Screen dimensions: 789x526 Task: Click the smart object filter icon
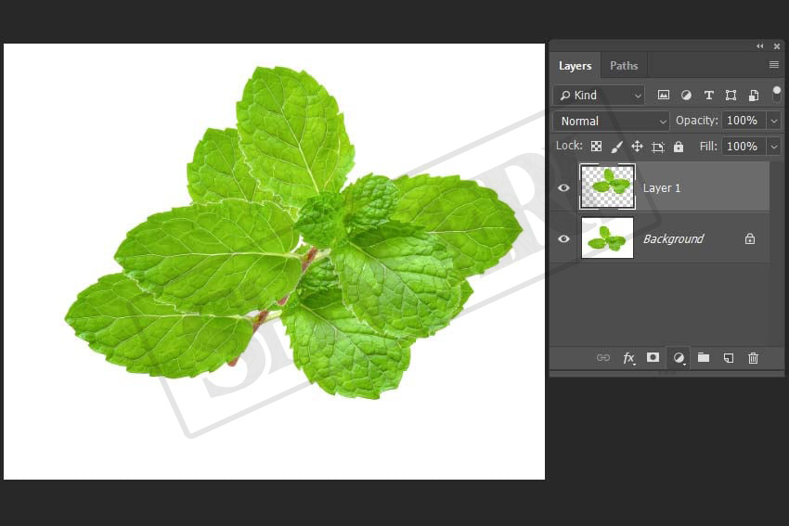pos(753,95)
